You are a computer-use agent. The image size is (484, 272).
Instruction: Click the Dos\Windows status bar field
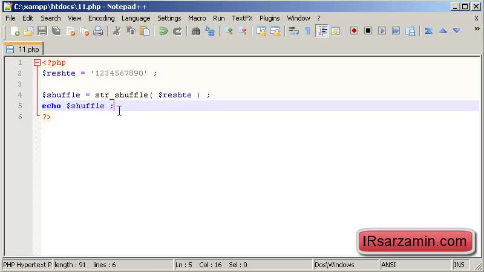coord(345,265)
